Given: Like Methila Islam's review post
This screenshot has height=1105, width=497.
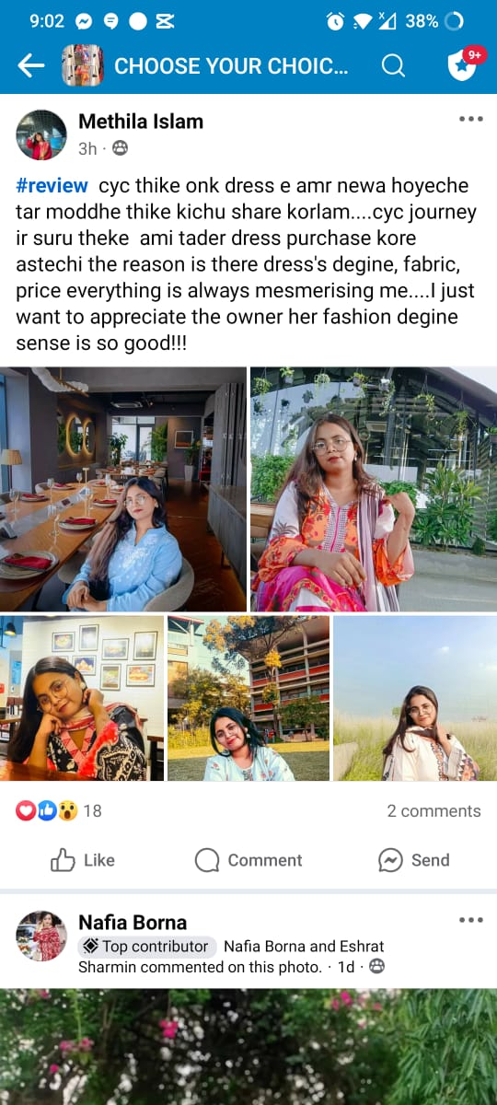Looking at the screenshot, I should tap(83, 860).
